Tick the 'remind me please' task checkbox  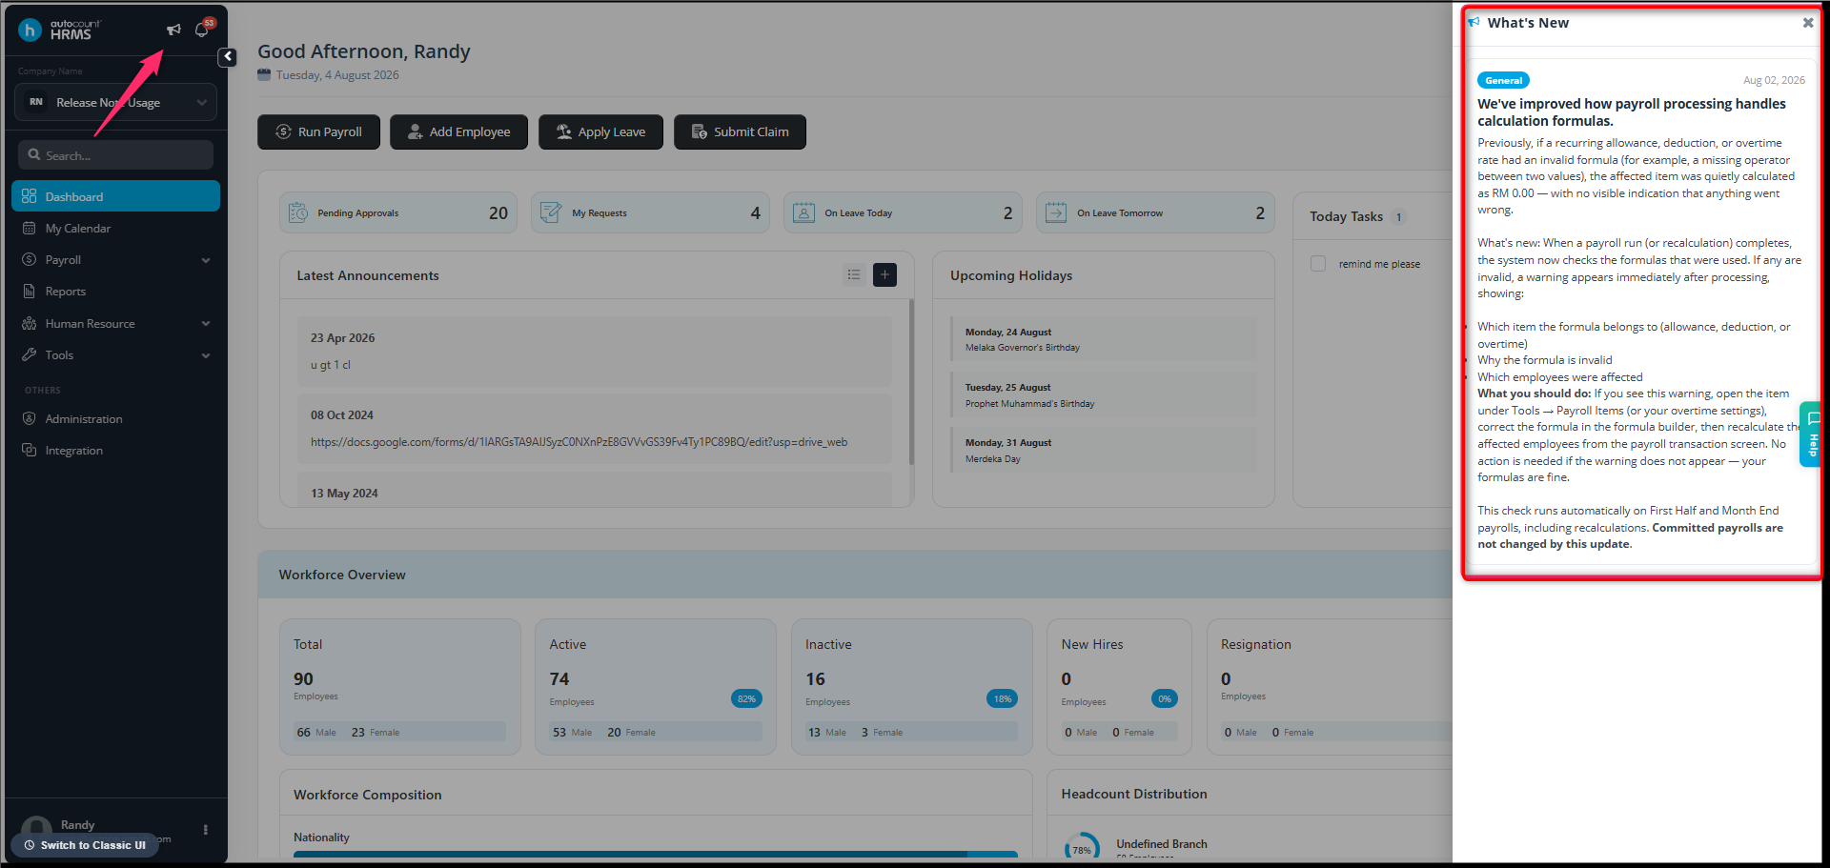[x=1318, y=264]
